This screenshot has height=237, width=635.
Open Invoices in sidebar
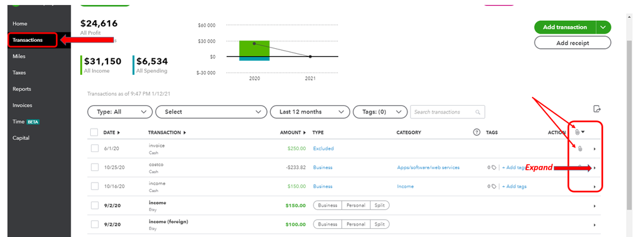click(x=22, y=105)
